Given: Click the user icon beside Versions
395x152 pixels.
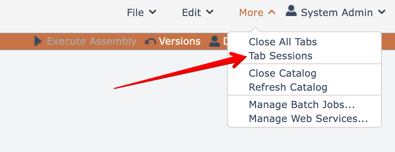Looking at the screenshot, I should [214, 41].
